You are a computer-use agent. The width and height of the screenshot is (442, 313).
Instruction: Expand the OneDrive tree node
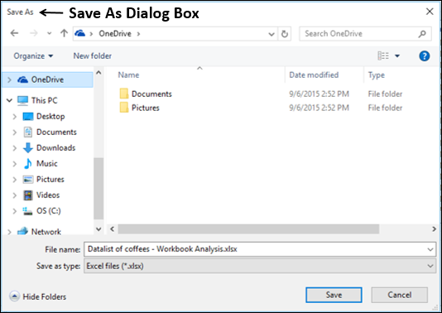[x=9, y=79]
